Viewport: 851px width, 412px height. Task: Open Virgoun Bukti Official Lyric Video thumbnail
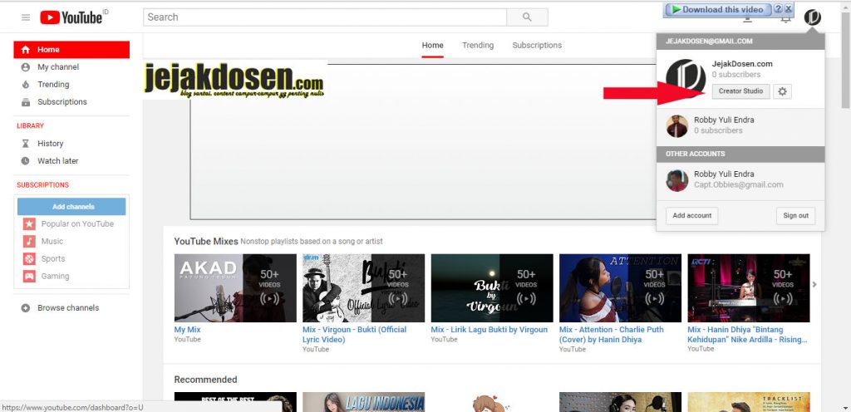[364, 288]
